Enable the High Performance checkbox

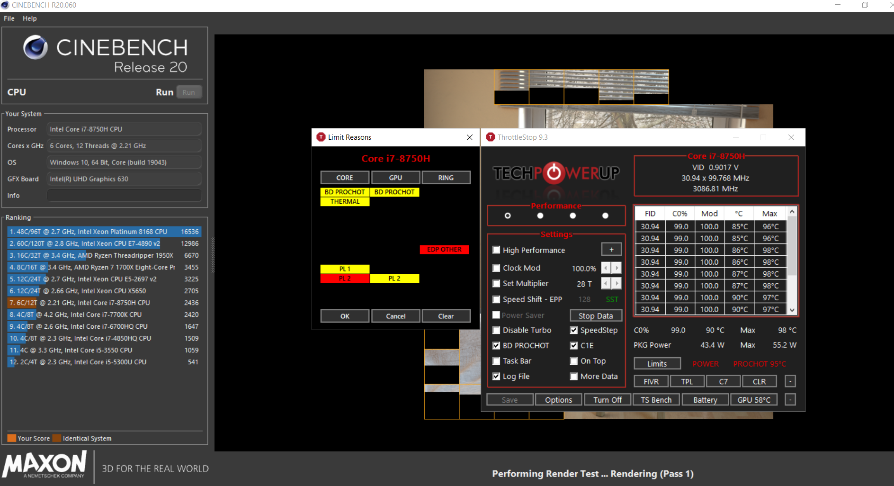click(x=496, y=250)
